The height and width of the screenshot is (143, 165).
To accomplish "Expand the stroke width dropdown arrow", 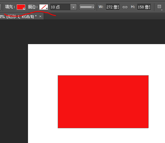I will click(x=73, y=7).
